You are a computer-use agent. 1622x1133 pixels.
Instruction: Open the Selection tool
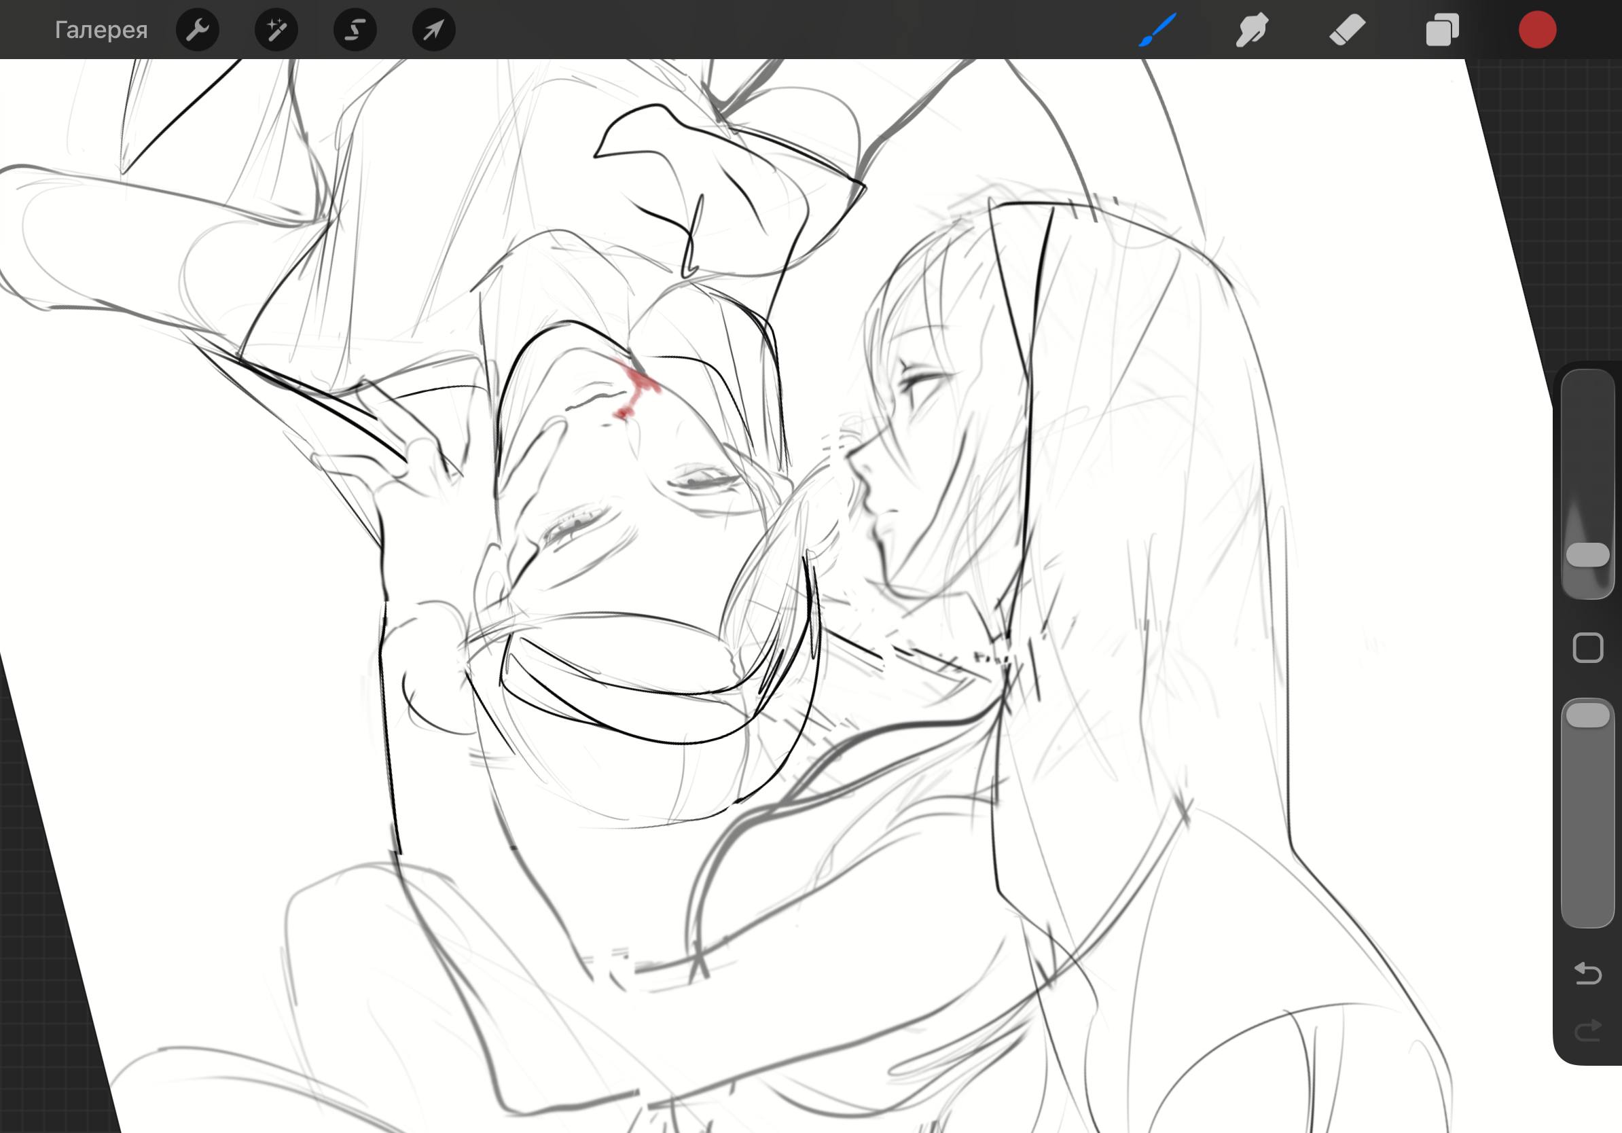coord(355,30)
